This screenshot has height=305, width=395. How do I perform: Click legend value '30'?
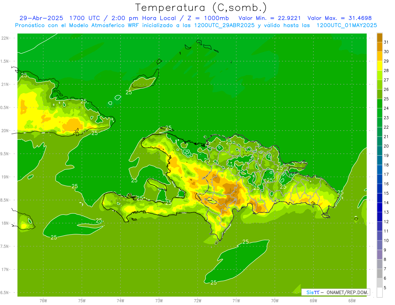386,52
